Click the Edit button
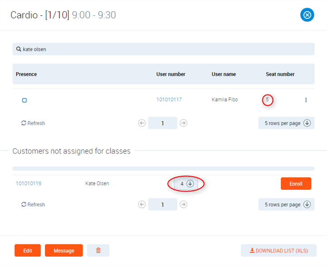This screenshot has width=327, height=267. coord(28,250)
